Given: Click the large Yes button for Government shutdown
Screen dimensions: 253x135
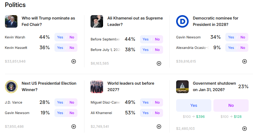Looking at the screenshot, I should (194, 105).
